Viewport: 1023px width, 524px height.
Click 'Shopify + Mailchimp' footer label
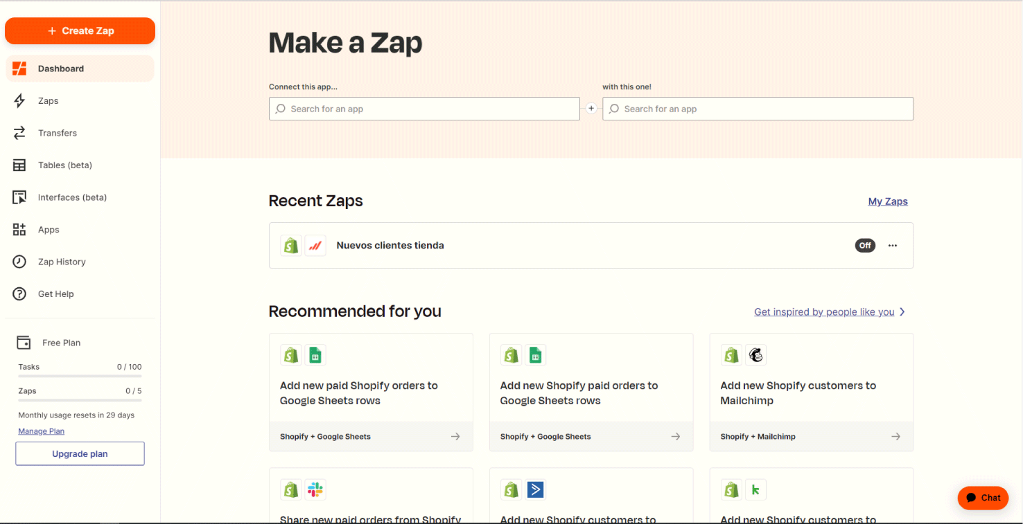pos(758,437)
